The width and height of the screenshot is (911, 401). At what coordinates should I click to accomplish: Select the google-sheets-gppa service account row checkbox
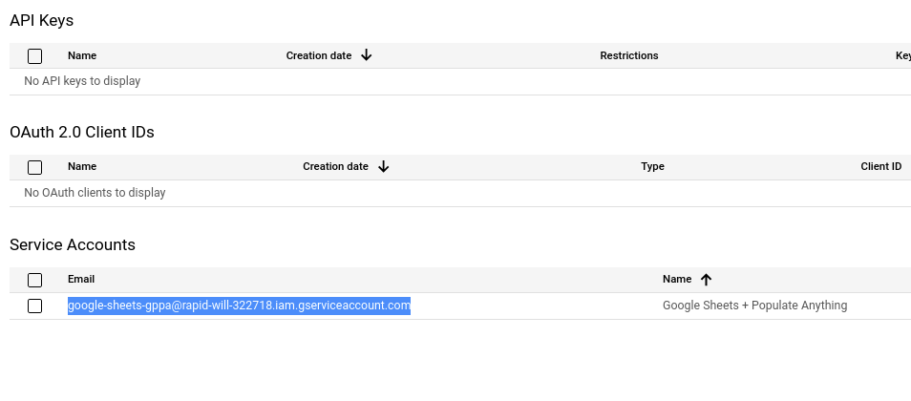35,306
